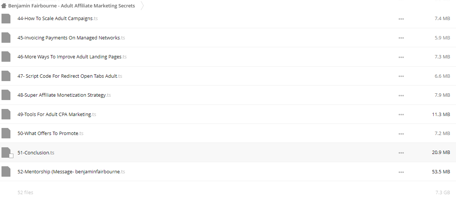
Task: Show three-dot actions for 51-Conclusion
Action: tap(401, 153)
